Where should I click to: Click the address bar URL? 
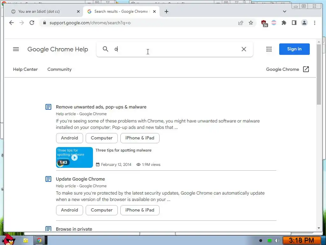(x=90, y=23)
